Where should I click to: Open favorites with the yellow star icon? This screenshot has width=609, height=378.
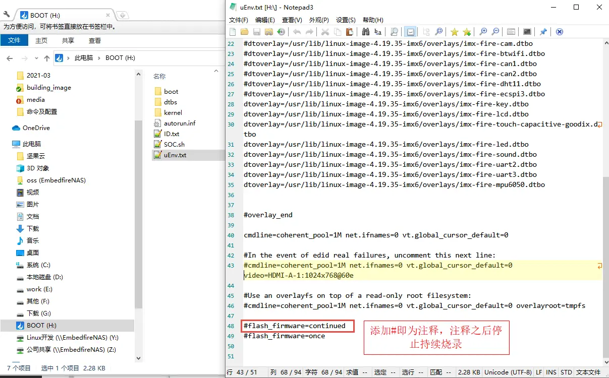click(x=455, y=32)
